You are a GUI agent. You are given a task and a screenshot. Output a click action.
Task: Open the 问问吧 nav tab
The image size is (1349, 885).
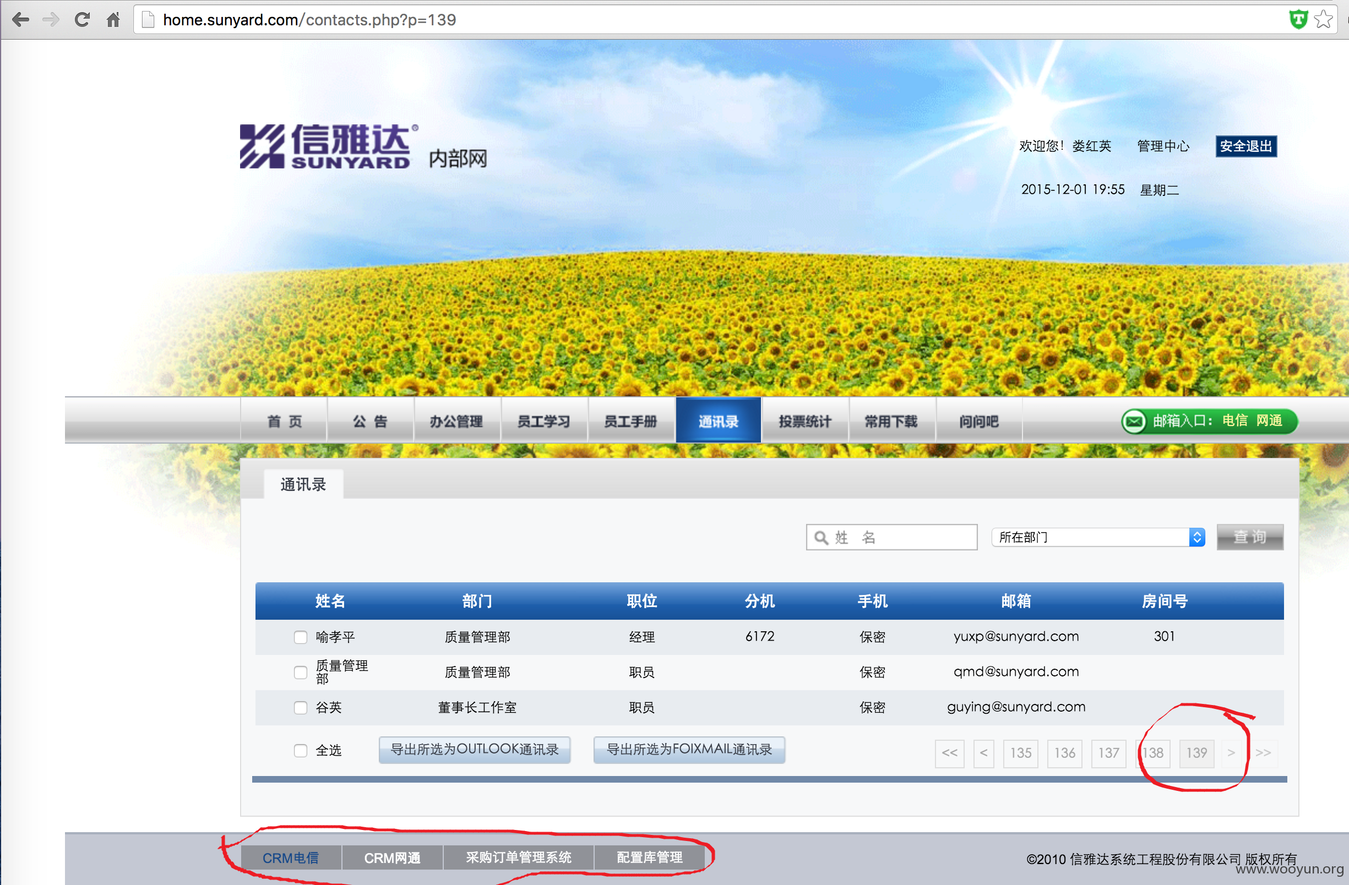[979, 421]
